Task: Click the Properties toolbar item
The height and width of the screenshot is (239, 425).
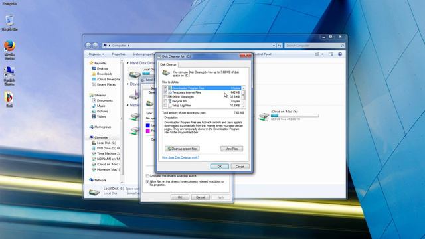Action: (118, 54)
